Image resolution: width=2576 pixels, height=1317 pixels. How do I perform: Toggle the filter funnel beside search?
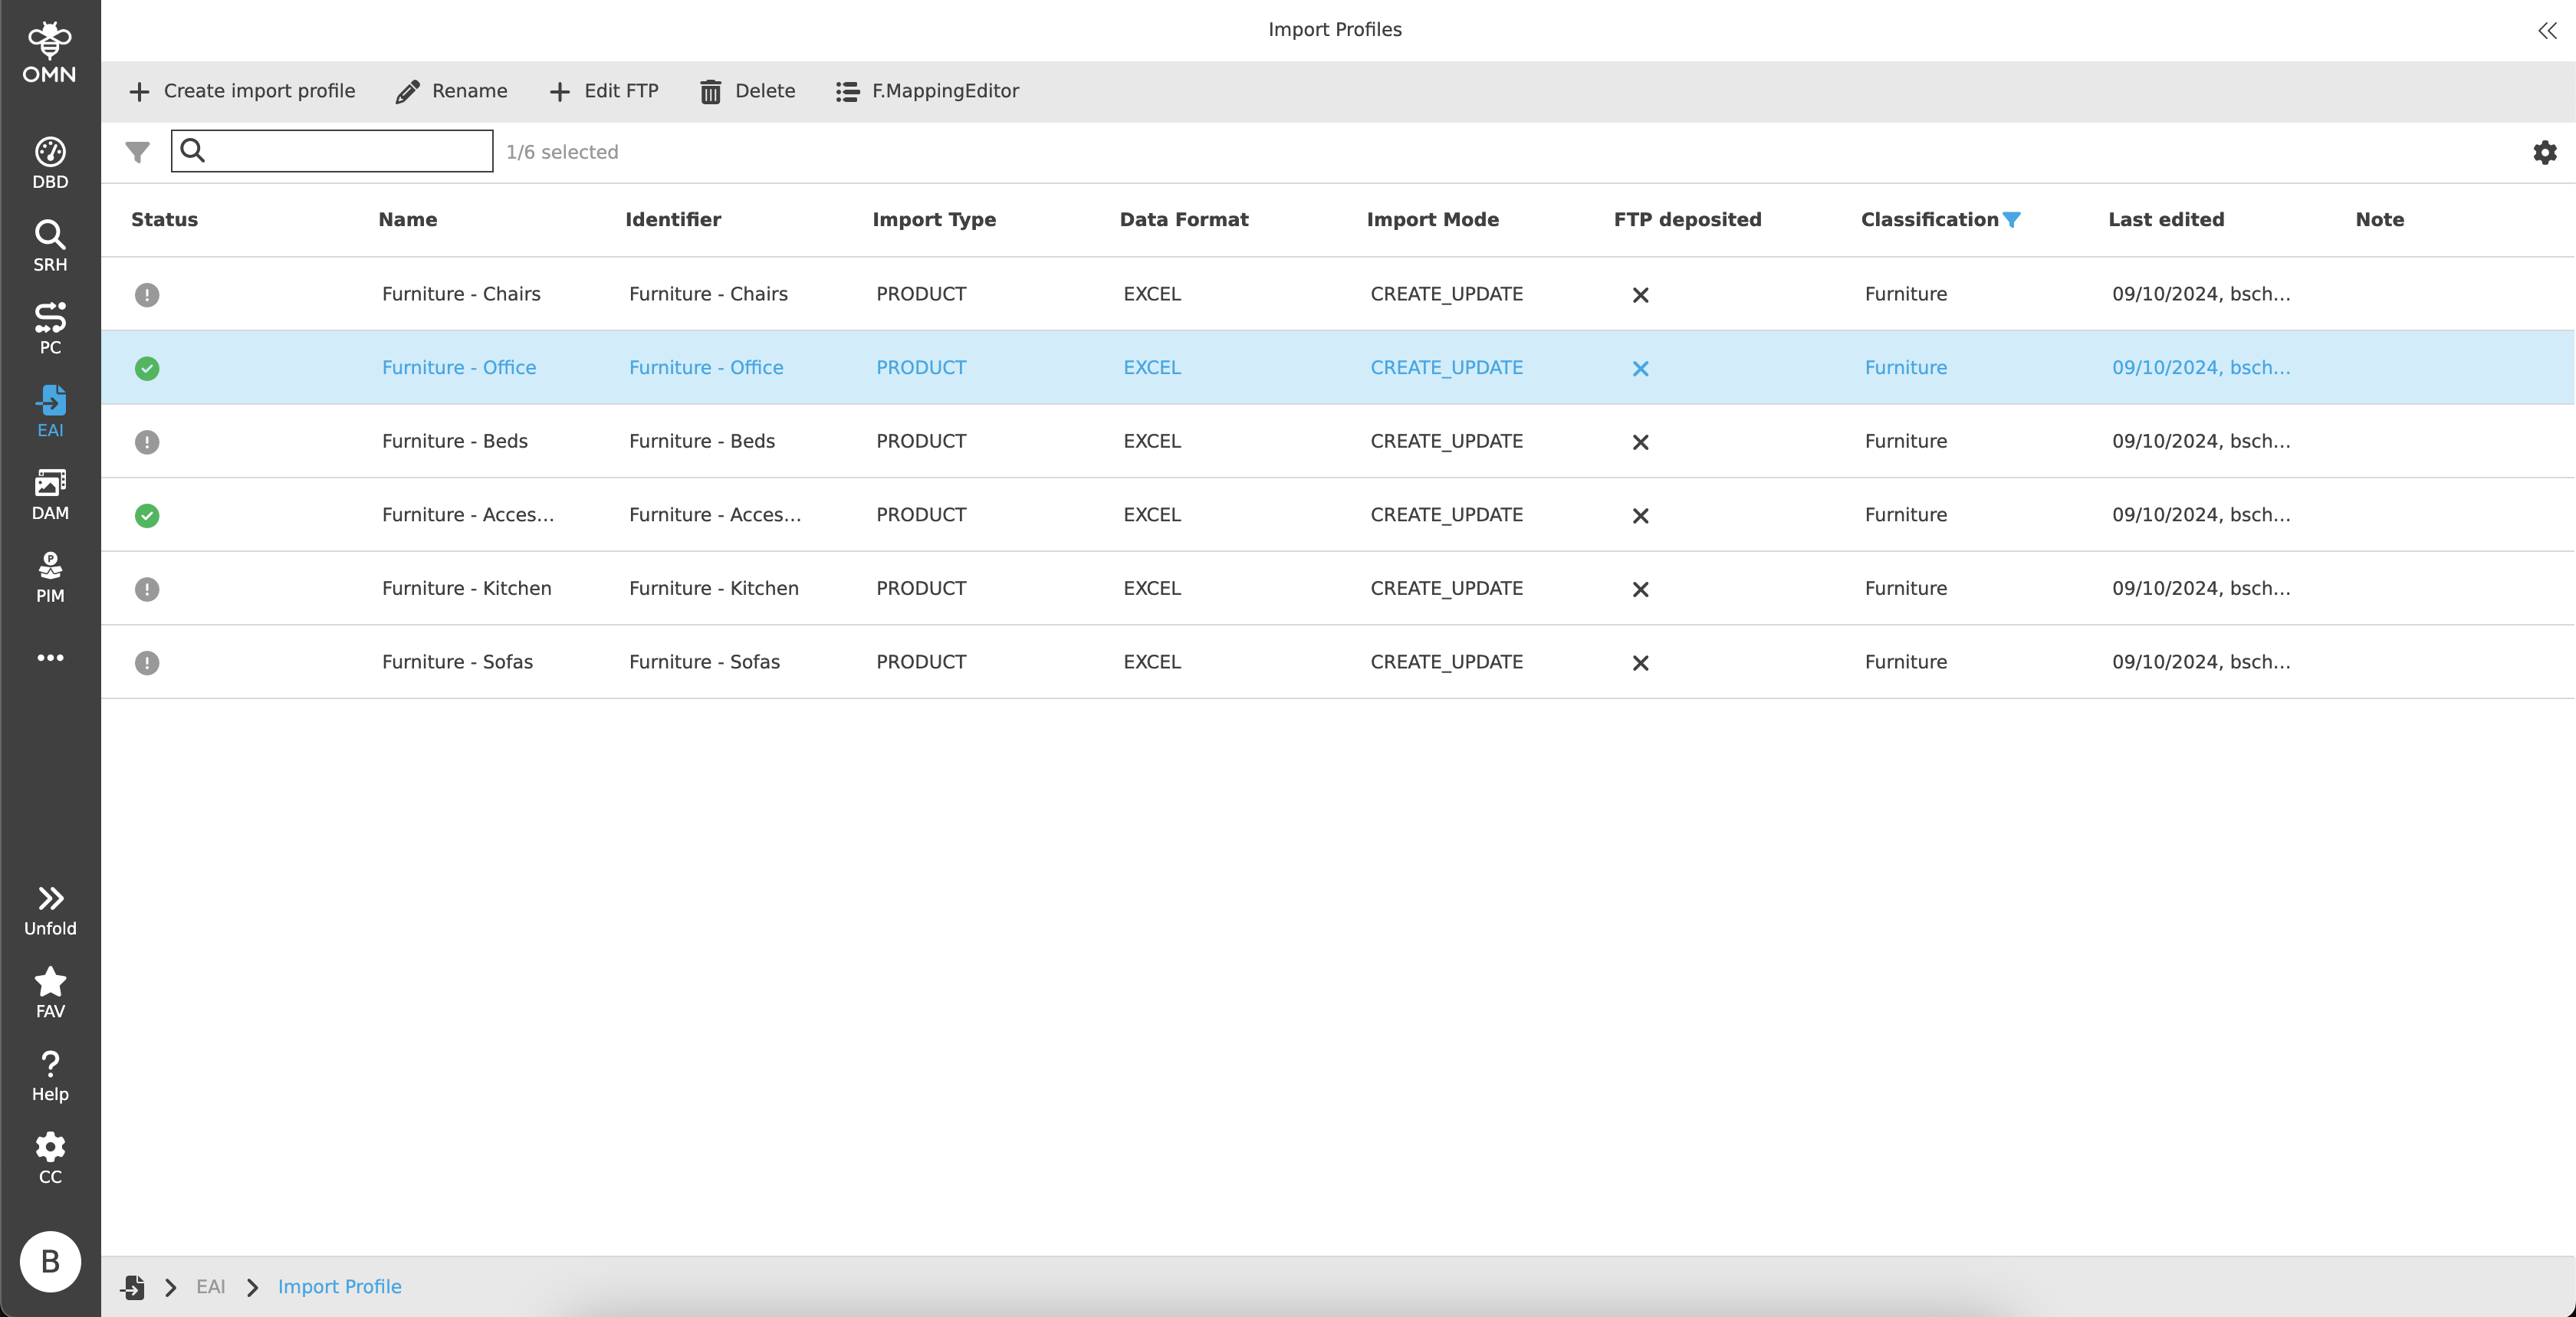pos(137,152)
